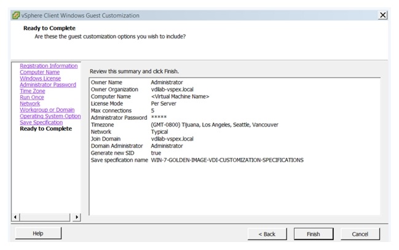Select WIN-7-GOLDEN-IMAGE-VDI-CUSTOMIZATION-SPECIFICATIONS name

tap(227, 160)
